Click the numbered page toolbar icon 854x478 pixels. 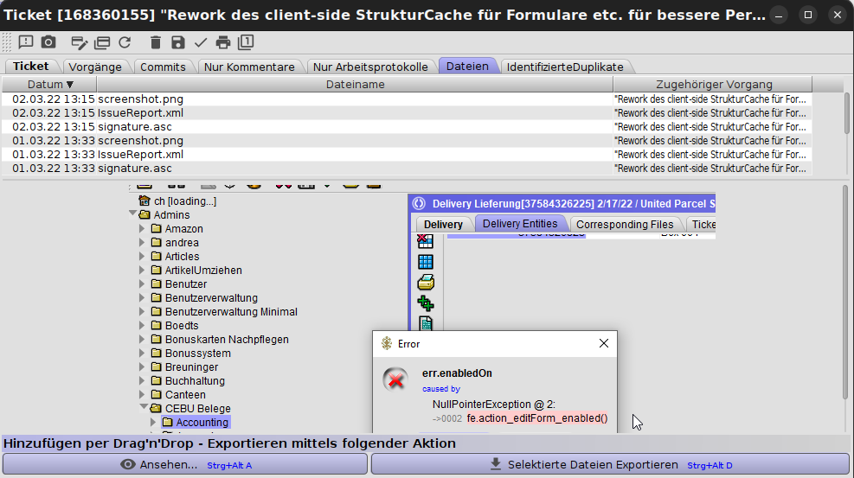click(246, 42)
